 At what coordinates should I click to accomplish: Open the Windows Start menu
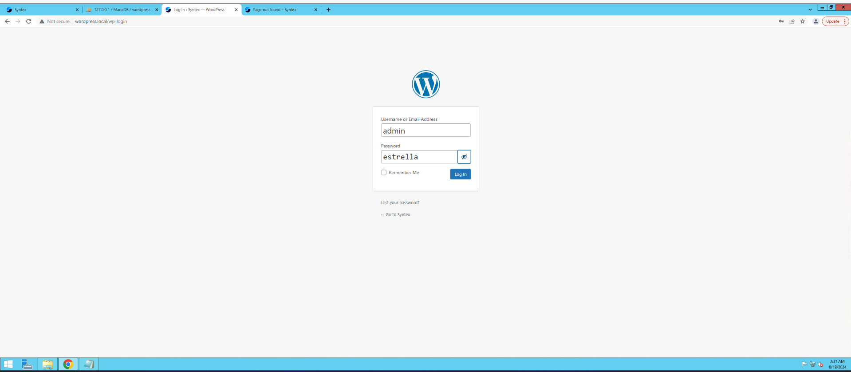point(8,364)
